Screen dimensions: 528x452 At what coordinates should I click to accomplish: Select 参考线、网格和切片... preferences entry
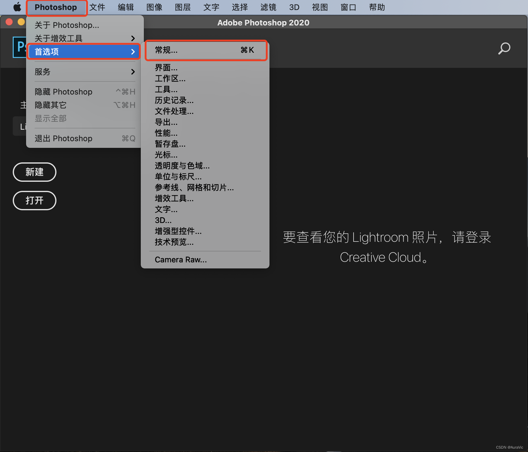(205, 188)
